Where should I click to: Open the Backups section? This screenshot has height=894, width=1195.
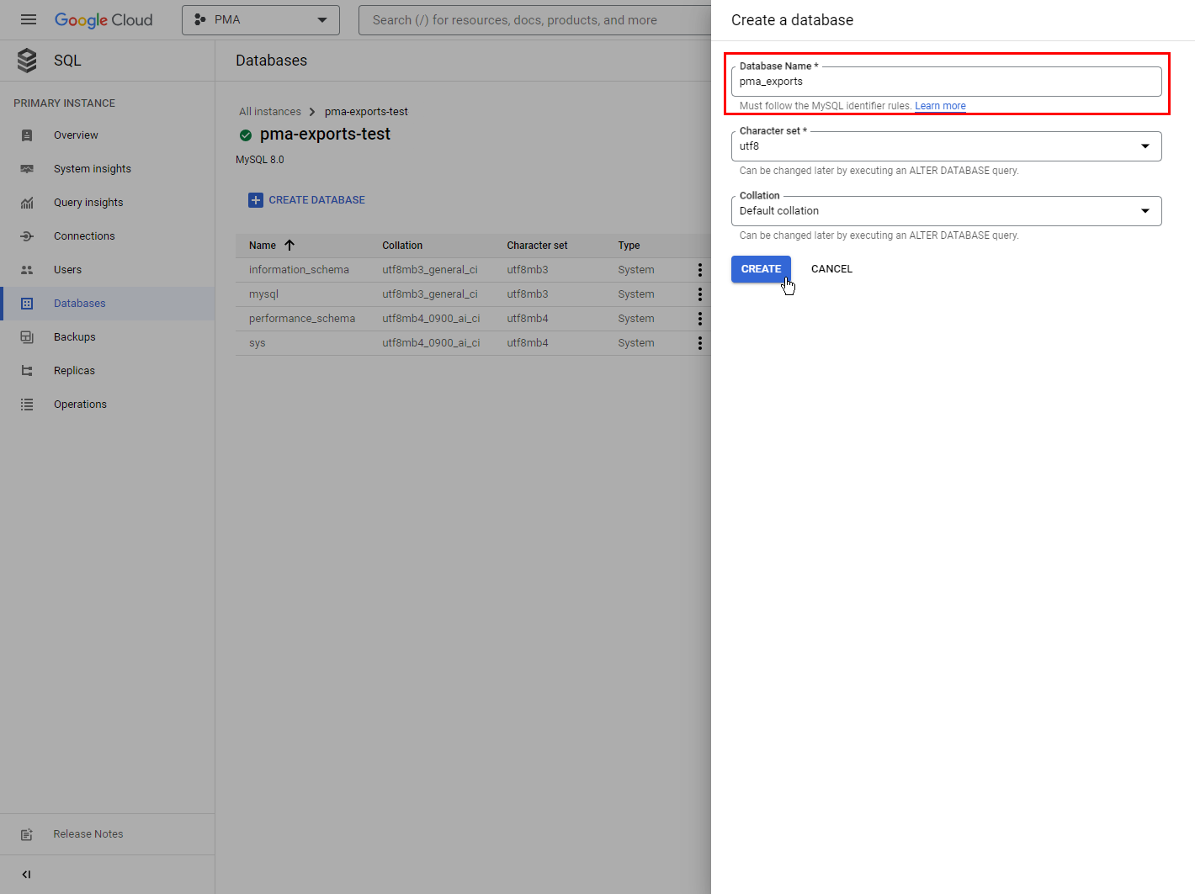coord(74,337)
